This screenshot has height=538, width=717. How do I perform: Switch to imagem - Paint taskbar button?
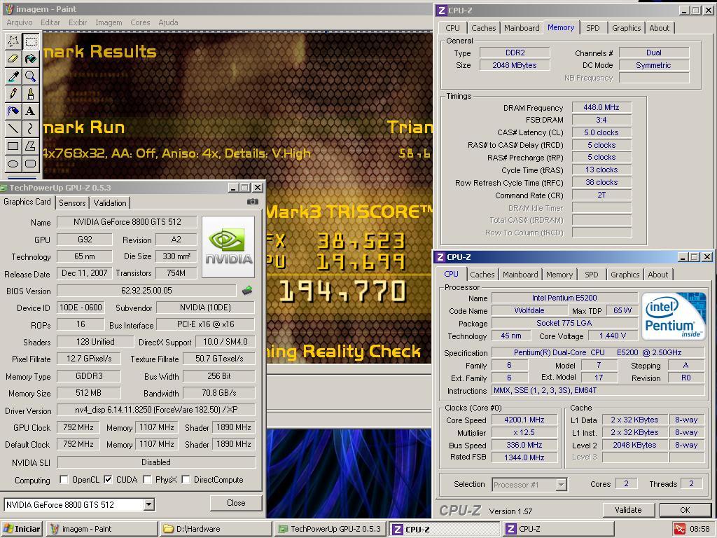coord(102,529)
